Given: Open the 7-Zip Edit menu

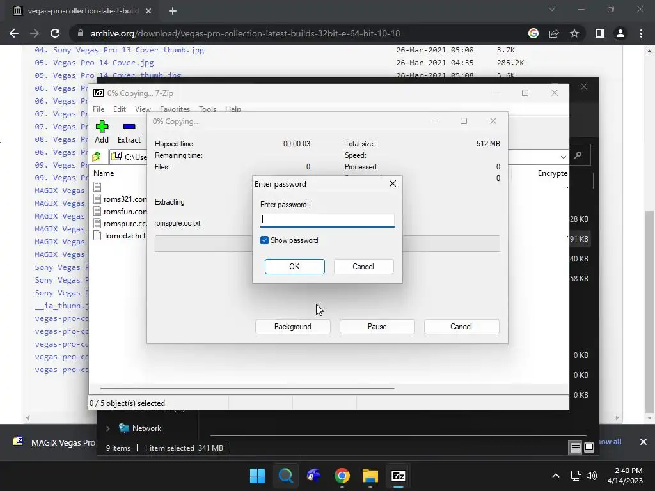Looking at the screenshot, I should (x=120, y=109).
